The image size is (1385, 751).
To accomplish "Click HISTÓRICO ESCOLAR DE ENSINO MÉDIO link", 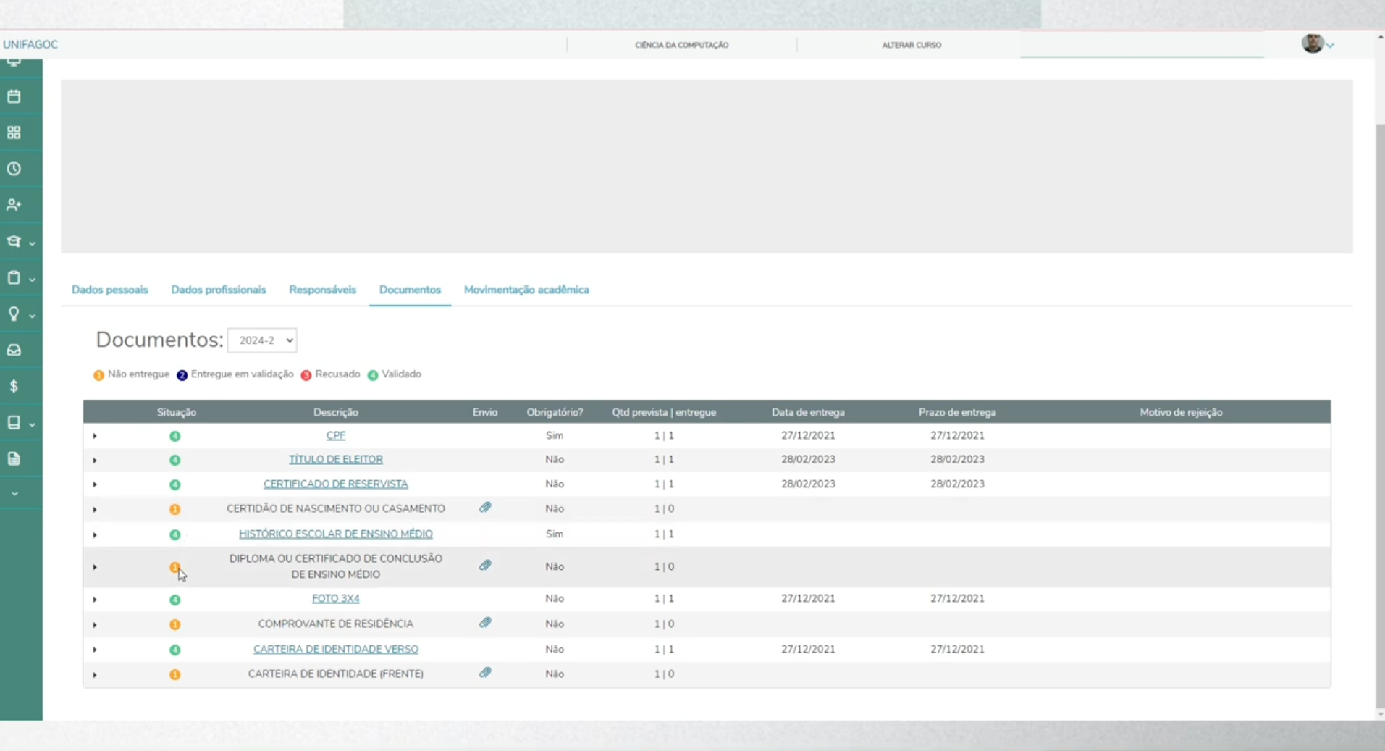I will pyautogui.click(x=336, y=534).
